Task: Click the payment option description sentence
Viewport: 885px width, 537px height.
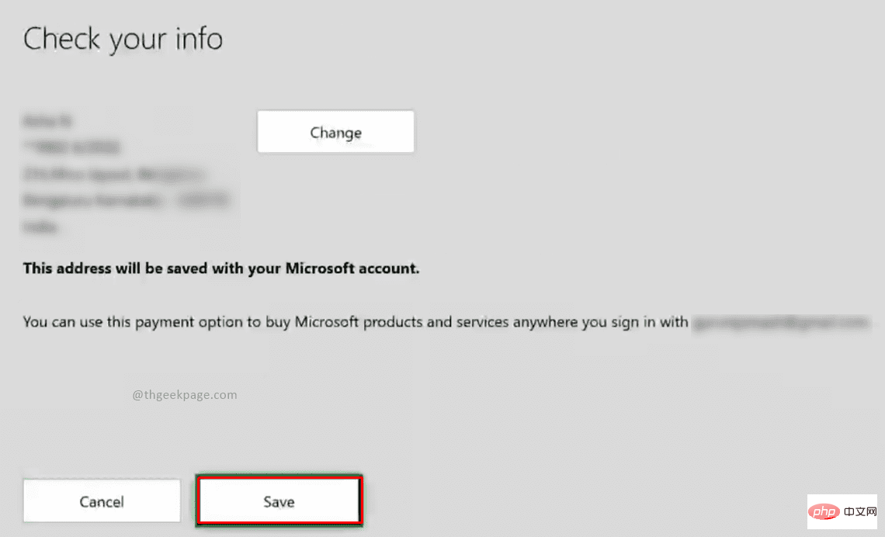Action: (x=356, y=321)
